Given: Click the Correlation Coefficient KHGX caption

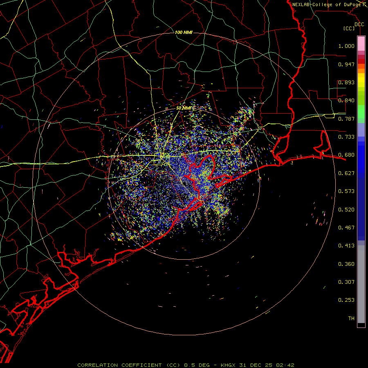Looking at the screenshot, I should (186, 365).
